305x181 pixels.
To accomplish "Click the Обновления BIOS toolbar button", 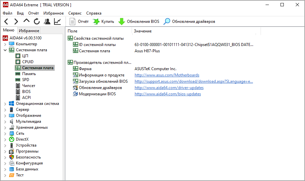I will (x=139, y=22).
